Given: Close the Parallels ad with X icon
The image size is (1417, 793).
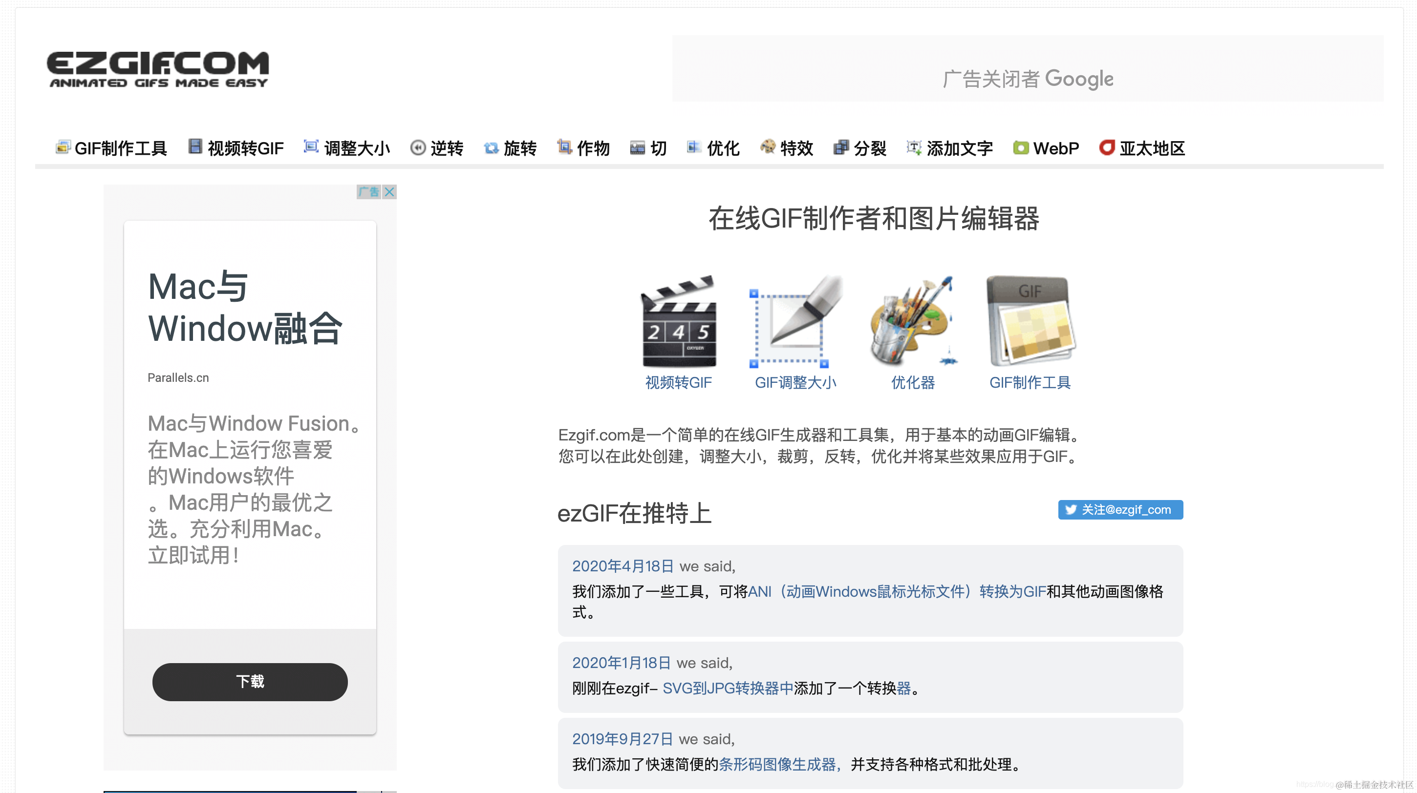Looking at the screenshot, I should (389, 192).
